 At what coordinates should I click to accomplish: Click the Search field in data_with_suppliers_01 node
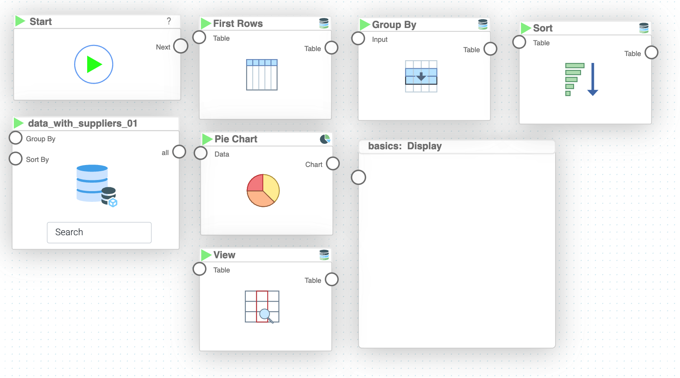tap(99, 233)
